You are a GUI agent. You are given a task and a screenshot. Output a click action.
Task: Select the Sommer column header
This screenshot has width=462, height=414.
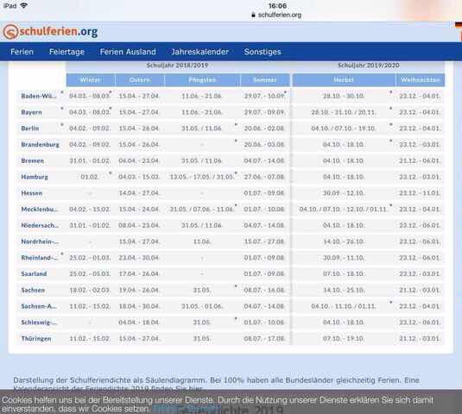[x=265, y=80]
